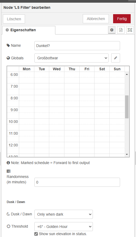The width and height of the screenshot is (136, 237).
Task: Open node appearance icon
Action: (130, 30)
